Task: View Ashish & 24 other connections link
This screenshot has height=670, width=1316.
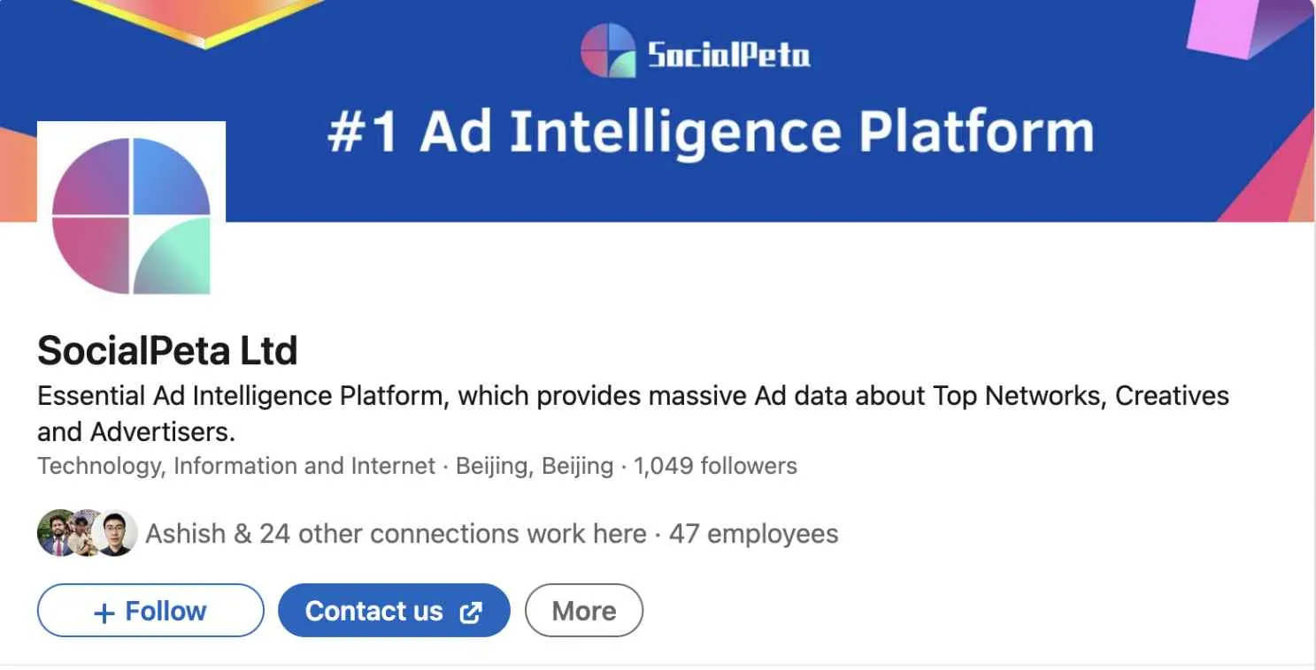Action: point(396,534)
